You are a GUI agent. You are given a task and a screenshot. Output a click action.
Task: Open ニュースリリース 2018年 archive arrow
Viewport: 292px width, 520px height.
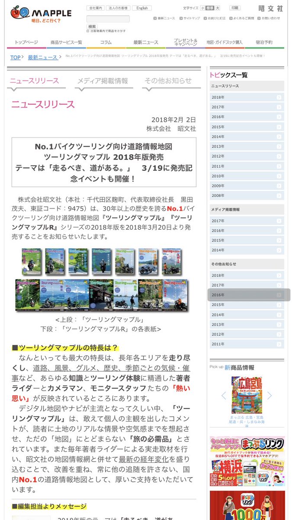279,97
